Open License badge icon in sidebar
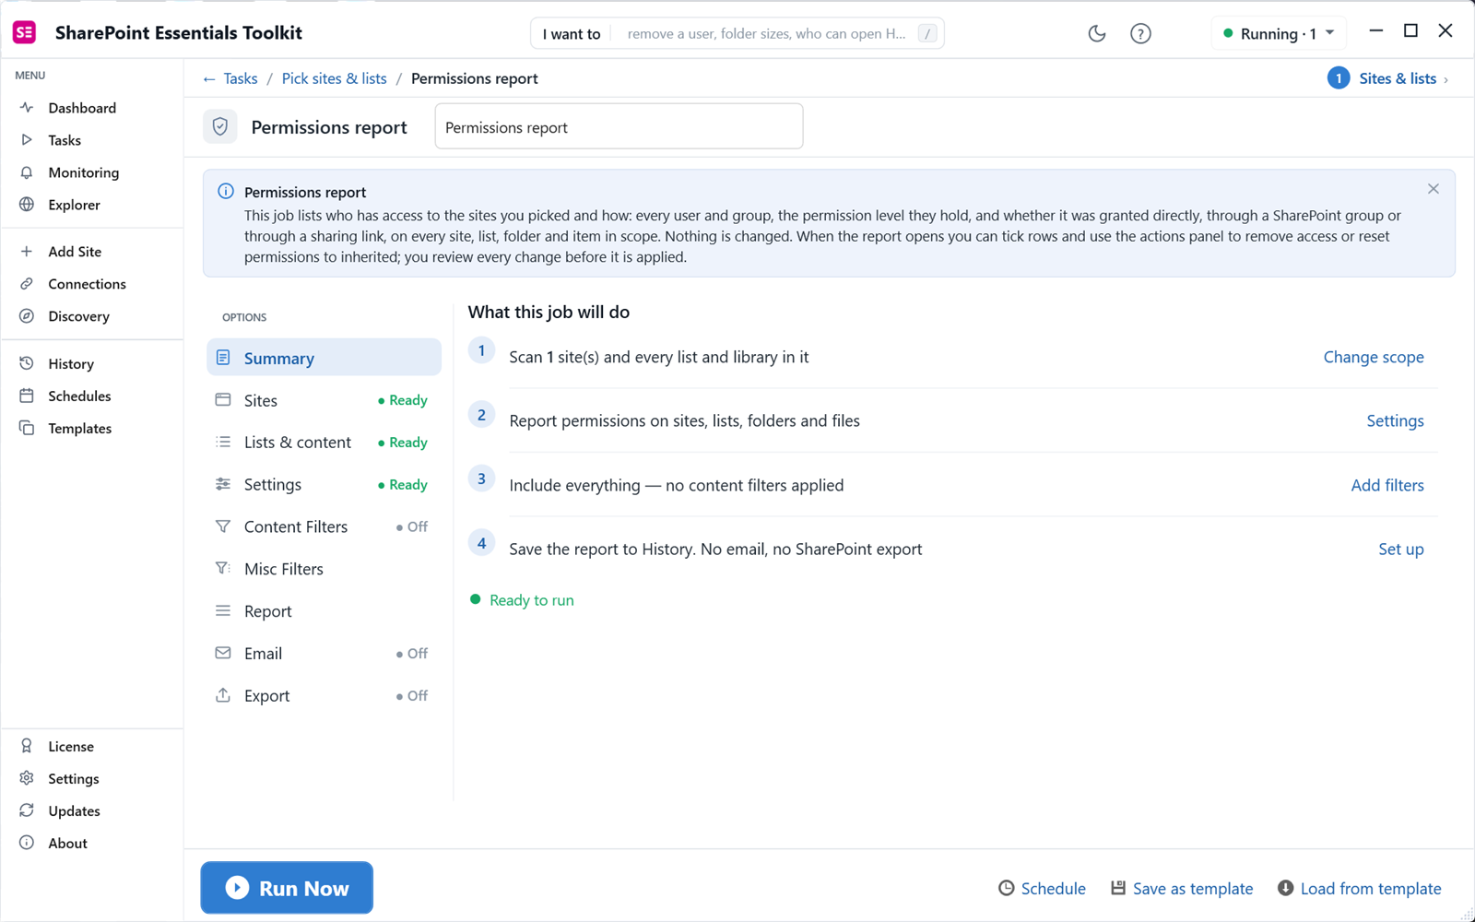Viewport: 1475px width, 922px height. [27, 746]
